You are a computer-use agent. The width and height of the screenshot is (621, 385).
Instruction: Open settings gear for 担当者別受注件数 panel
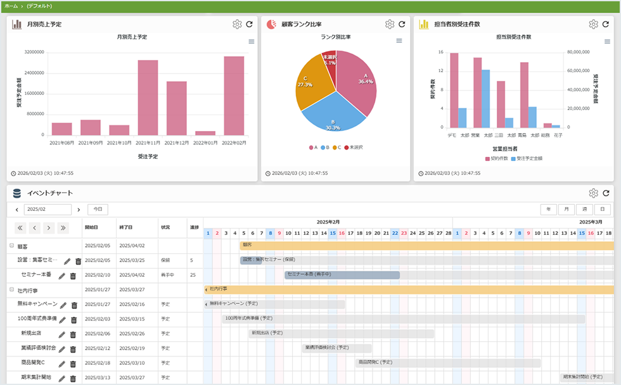(593, 24)
